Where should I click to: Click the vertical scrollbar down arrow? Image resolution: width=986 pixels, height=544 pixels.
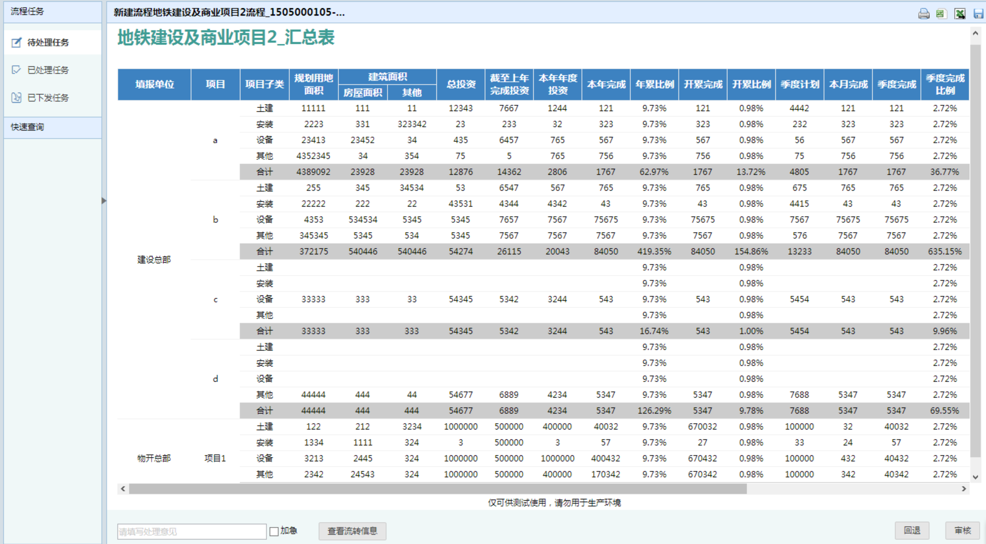click(975, 477)
